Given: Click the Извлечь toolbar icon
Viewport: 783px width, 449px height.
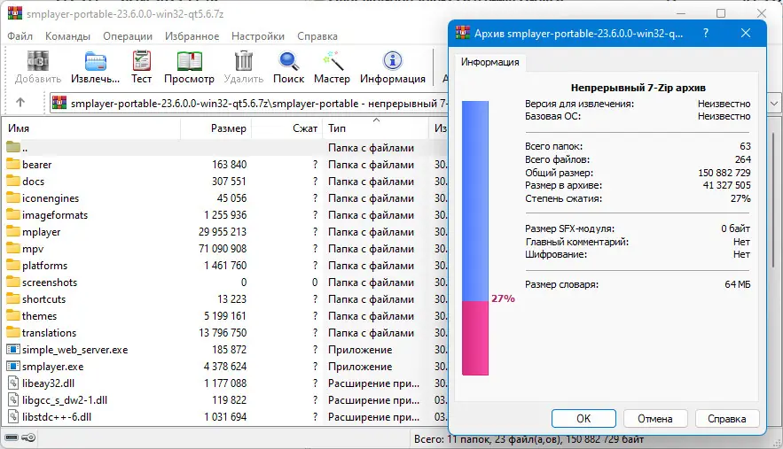Looking at the screenshot, I should pos(95,61).
